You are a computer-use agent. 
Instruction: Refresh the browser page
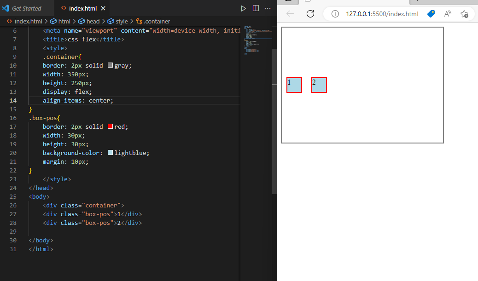[310, 14]
